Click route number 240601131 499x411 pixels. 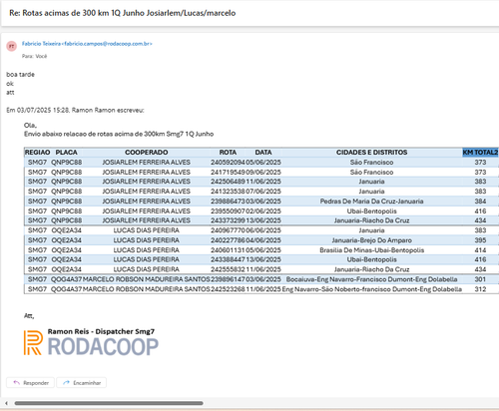tap(228, 250)
